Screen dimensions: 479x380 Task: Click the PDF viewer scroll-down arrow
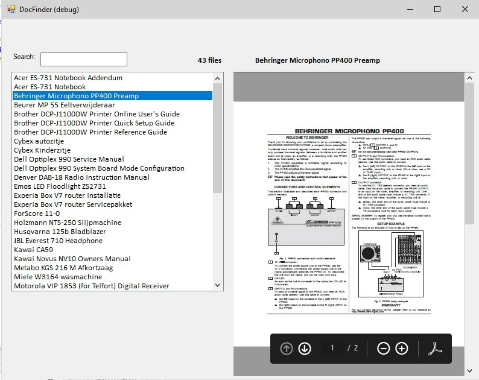pos(469,371)
